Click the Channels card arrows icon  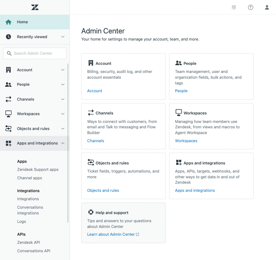point(91,113)
